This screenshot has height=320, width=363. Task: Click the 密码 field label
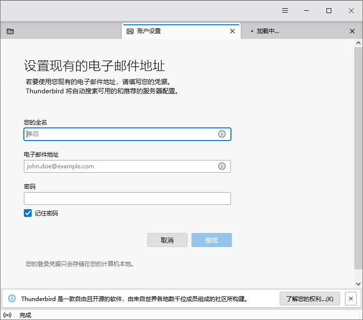pos(30,186)
